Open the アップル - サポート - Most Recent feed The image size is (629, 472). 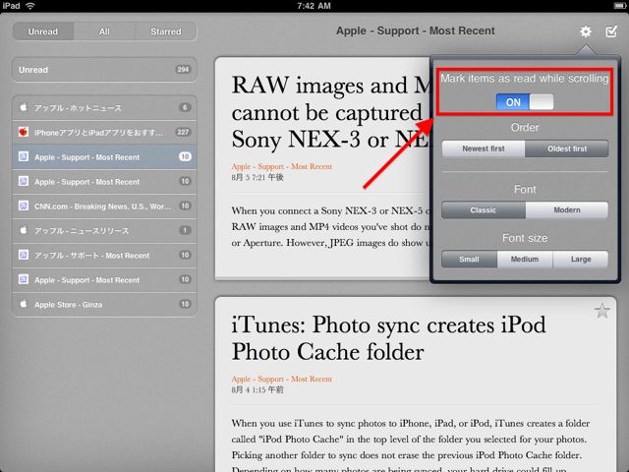click(x=105, y=255)
